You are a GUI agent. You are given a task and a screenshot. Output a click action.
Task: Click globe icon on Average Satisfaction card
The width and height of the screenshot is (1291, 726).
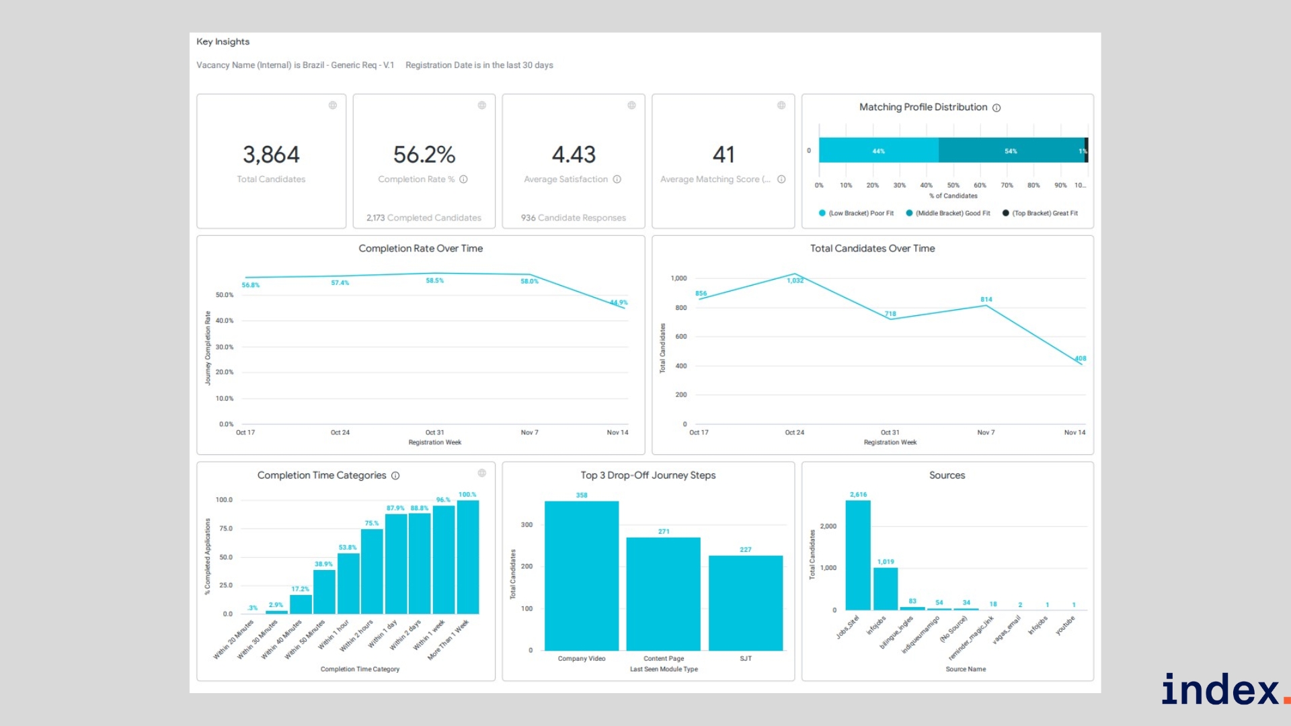click(631, 106)
